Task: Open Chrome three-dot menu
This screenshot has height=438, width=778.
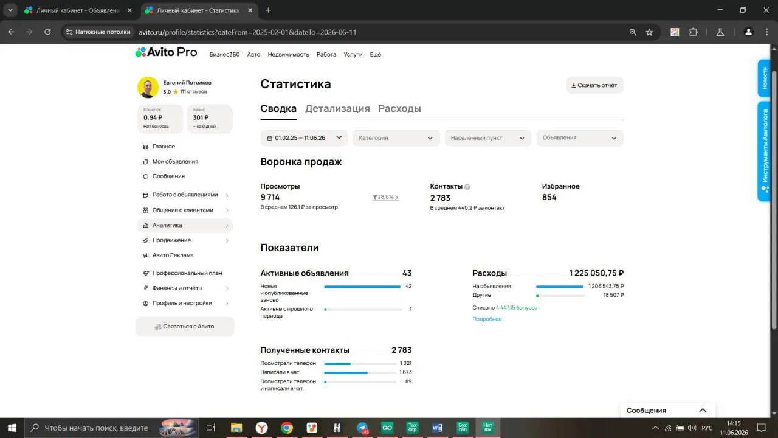Action: click(x=766, y=32)
